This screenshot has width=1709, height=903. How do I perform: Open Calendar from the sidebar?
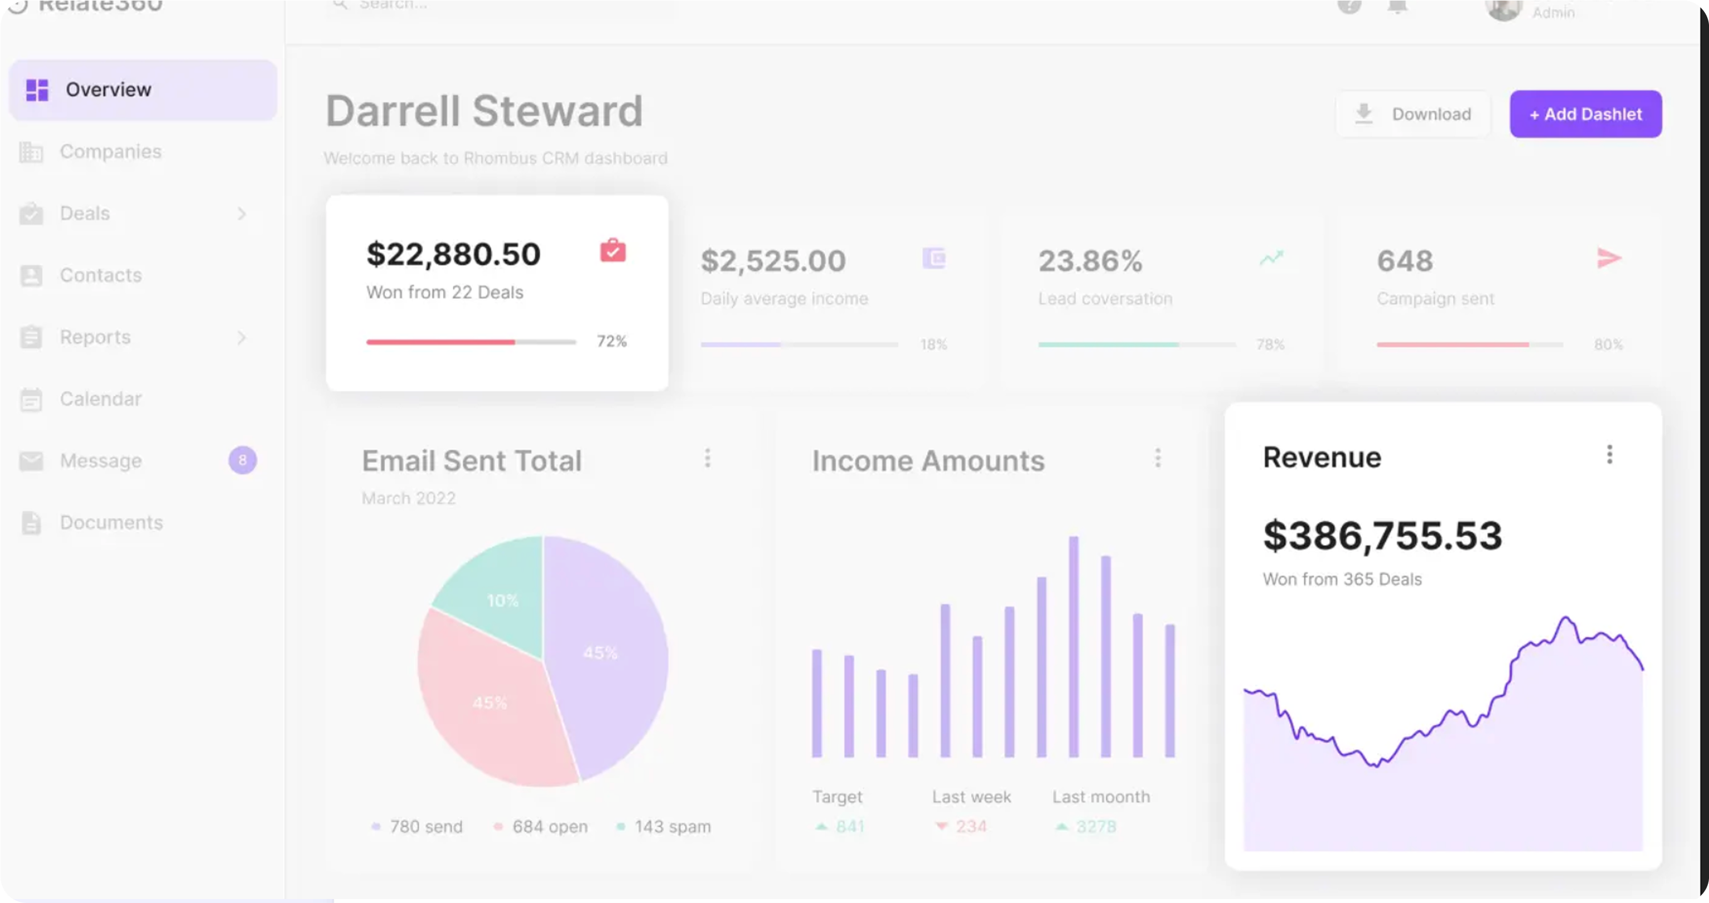click(x=100, y=399)
